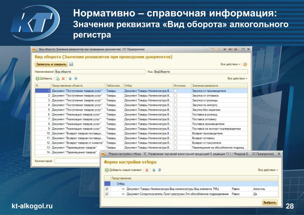The image size is (304, 215).
Task: Click the N column header
Action: pos(43,86)
